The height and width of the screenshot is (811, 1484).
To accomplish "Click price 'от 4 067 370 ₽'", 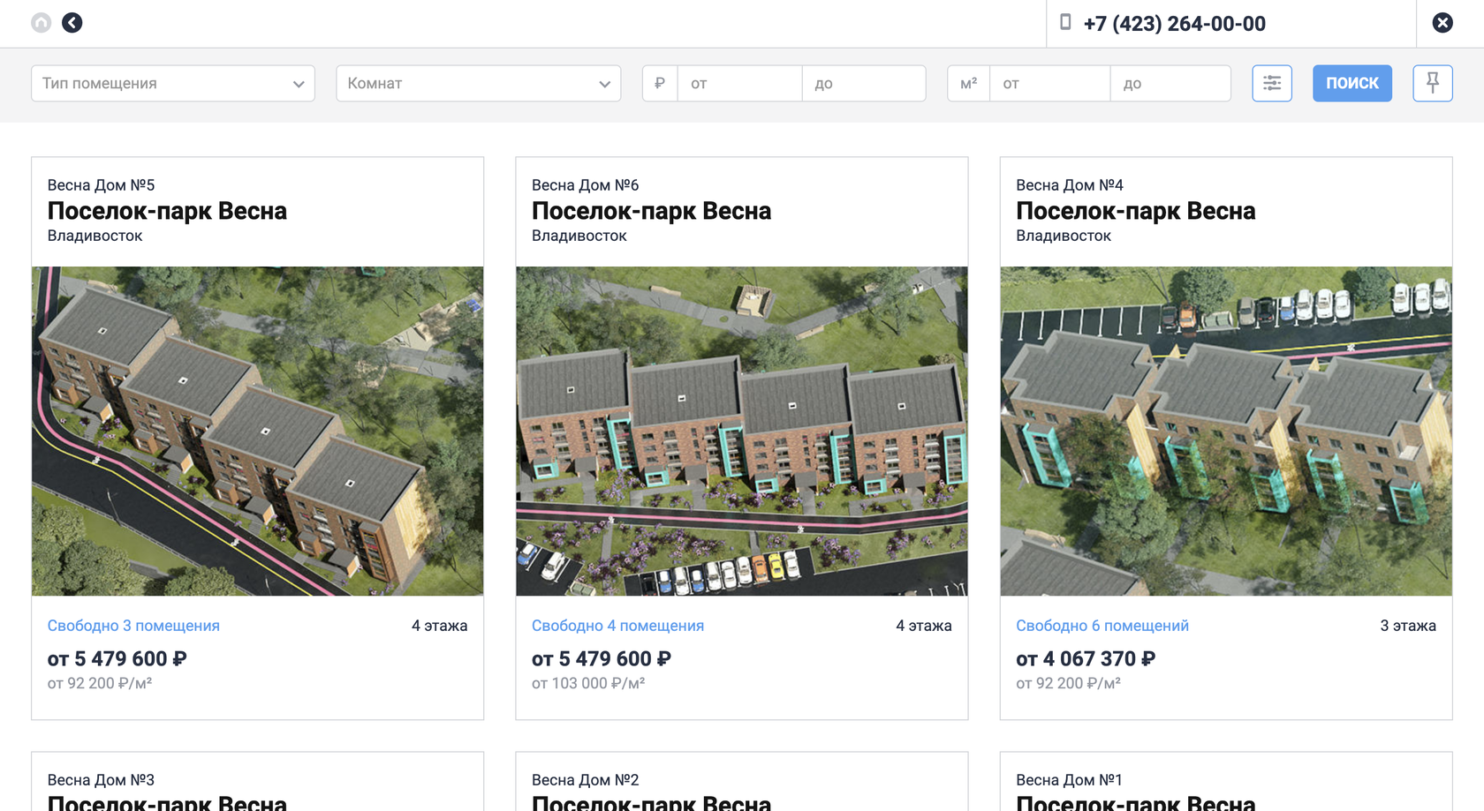I will pyautogui.click(x=1086, y=659).
